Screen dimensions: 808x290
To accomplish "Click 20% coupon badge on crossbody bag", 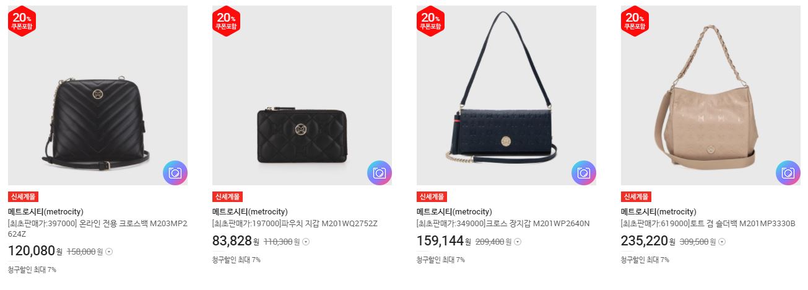I will (22, 21).
